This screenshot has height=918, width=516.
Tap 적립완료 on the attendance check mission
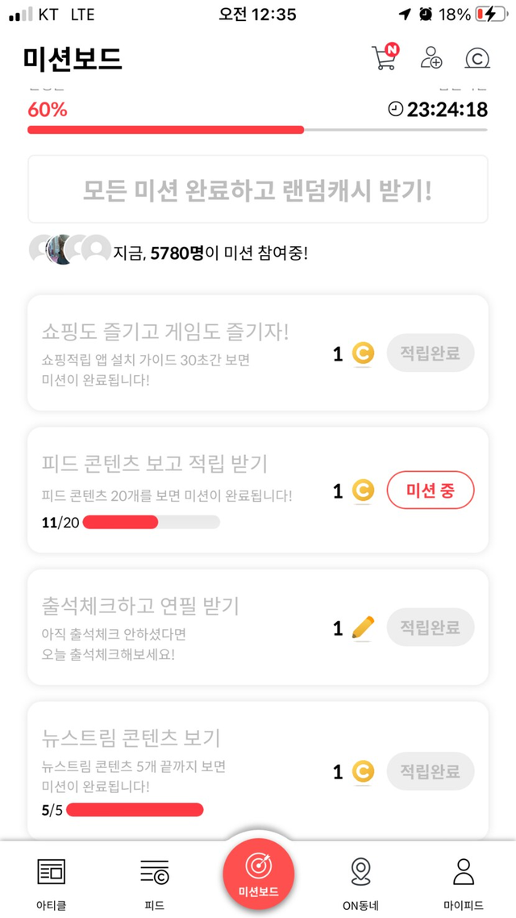tap(431, 628)
